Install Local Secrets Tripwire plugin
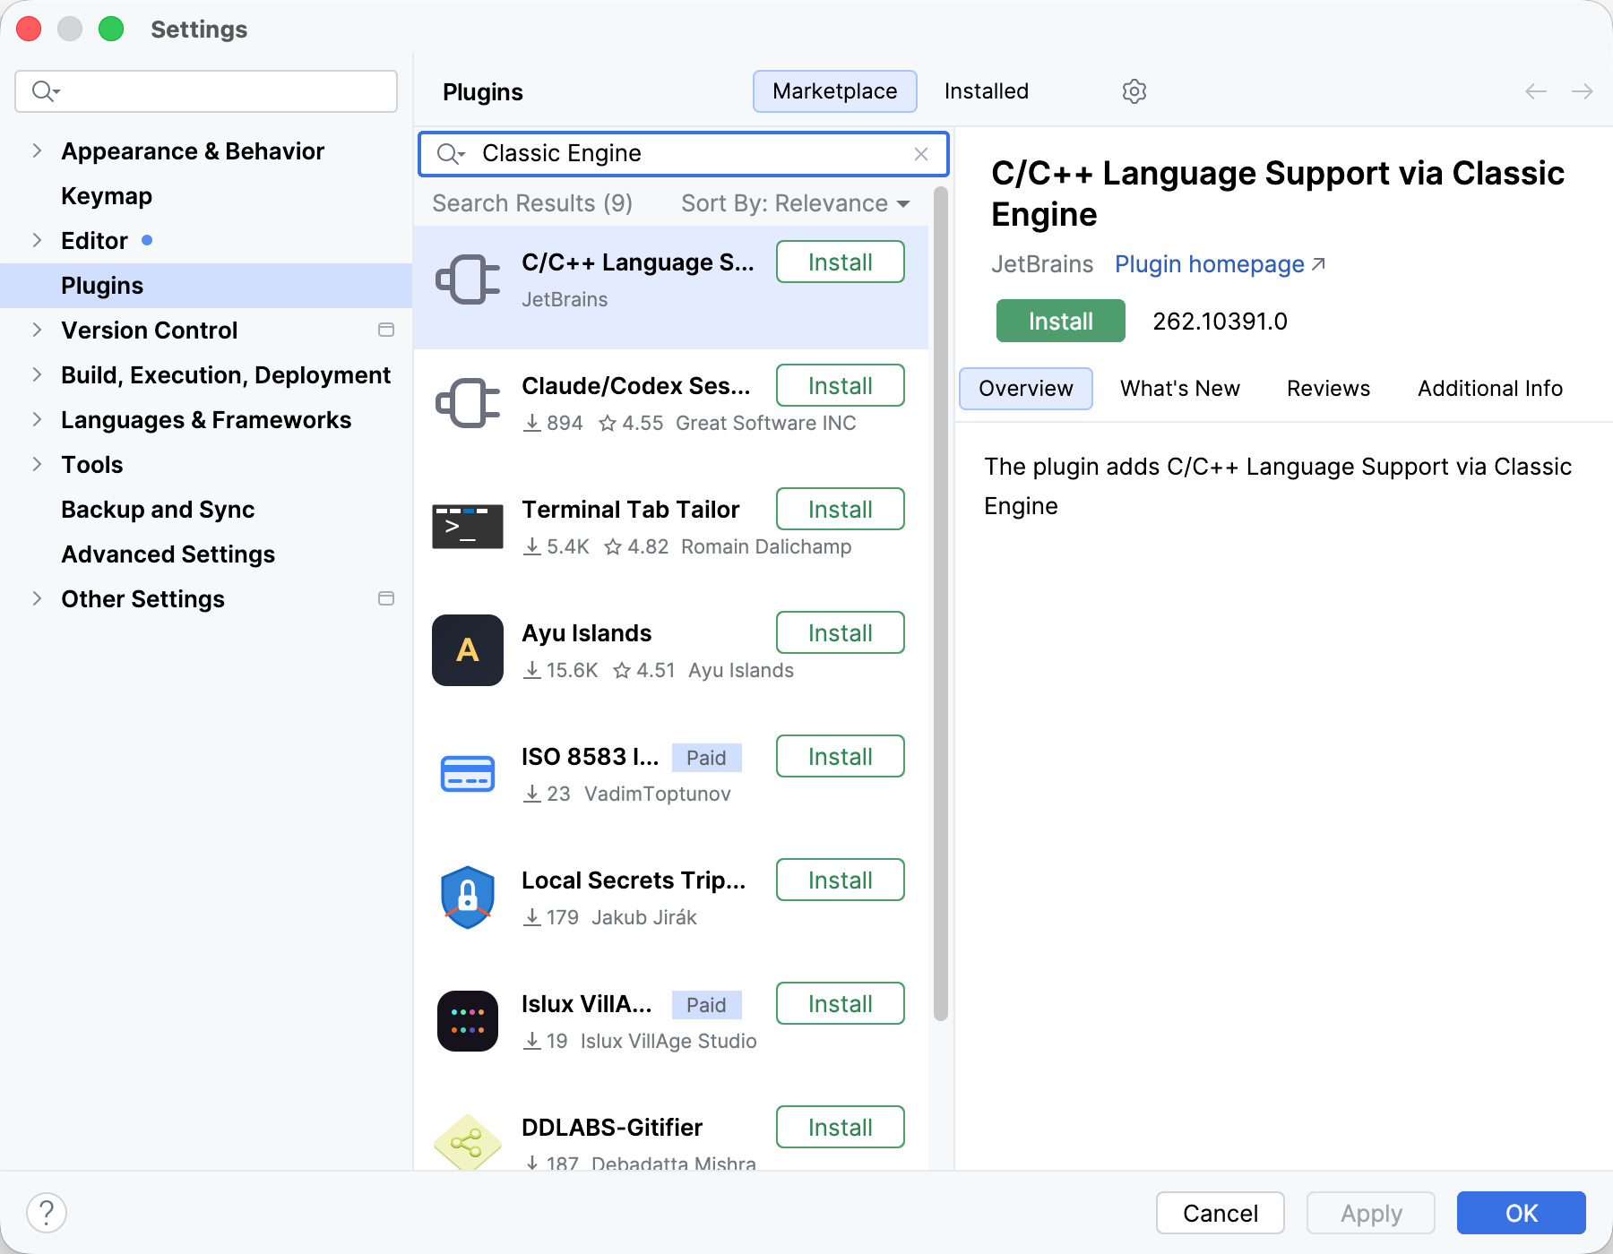 pyautogui.click(x=840, y=880)
